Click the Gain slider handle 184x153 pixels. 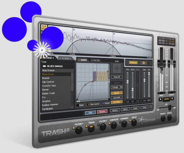tap(144, 80)
